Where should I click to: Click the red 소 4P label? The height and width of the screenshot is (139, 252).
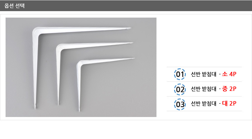pos(229,74)
